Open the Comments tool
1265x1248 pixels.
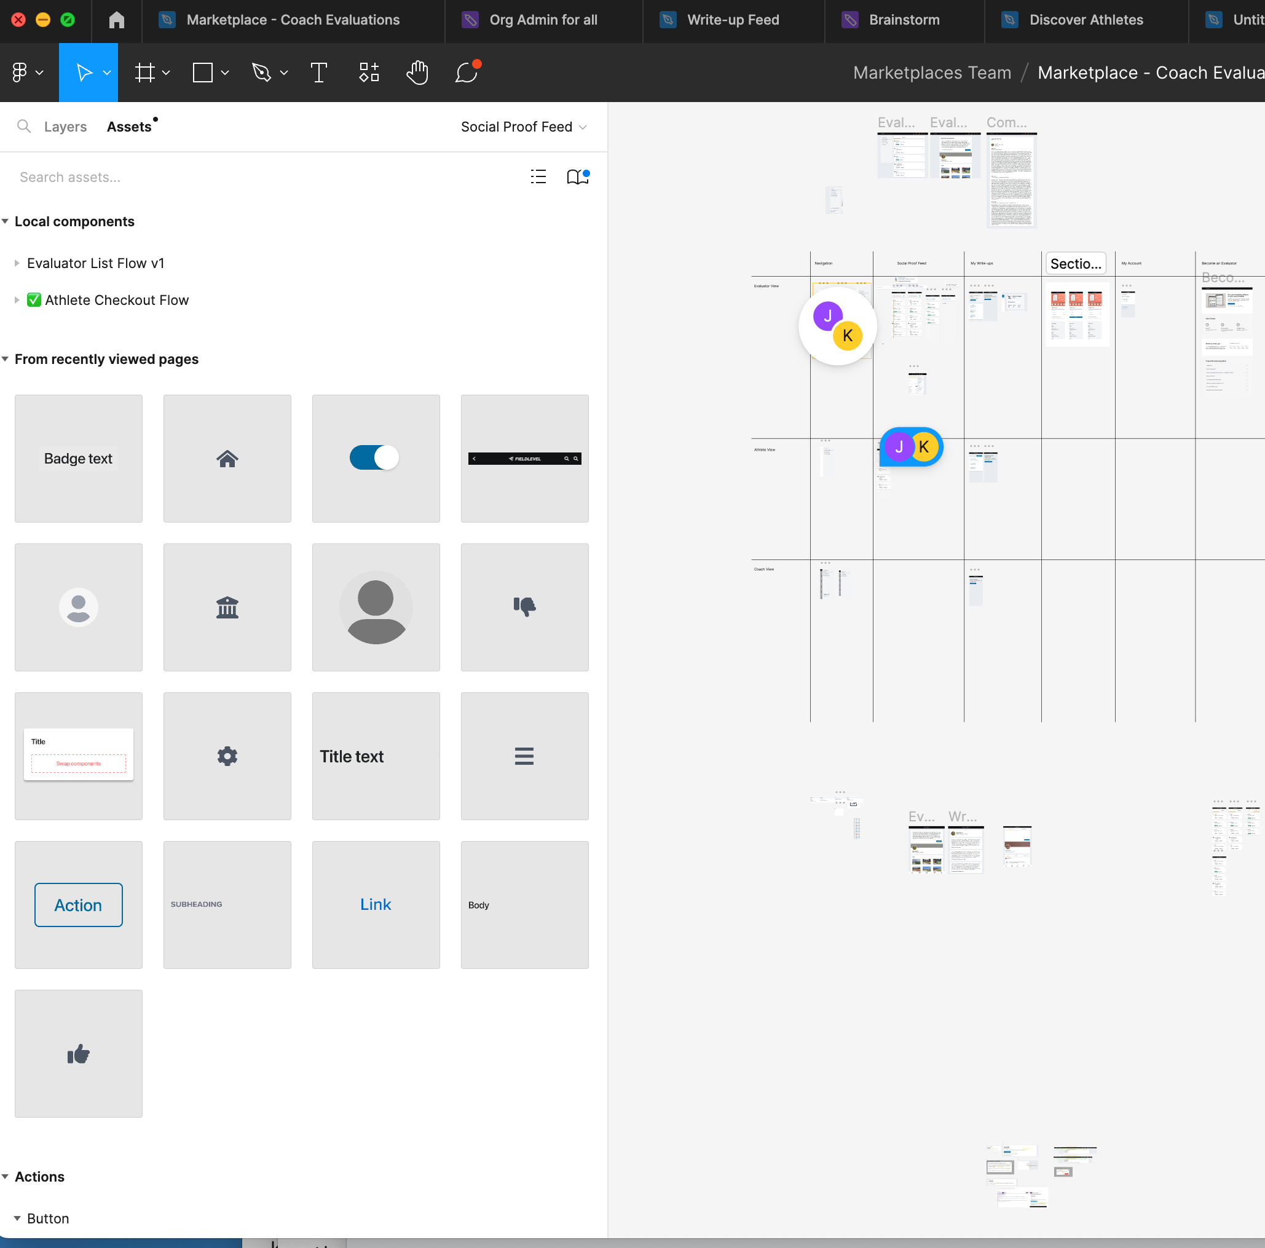tap(466, 73)
